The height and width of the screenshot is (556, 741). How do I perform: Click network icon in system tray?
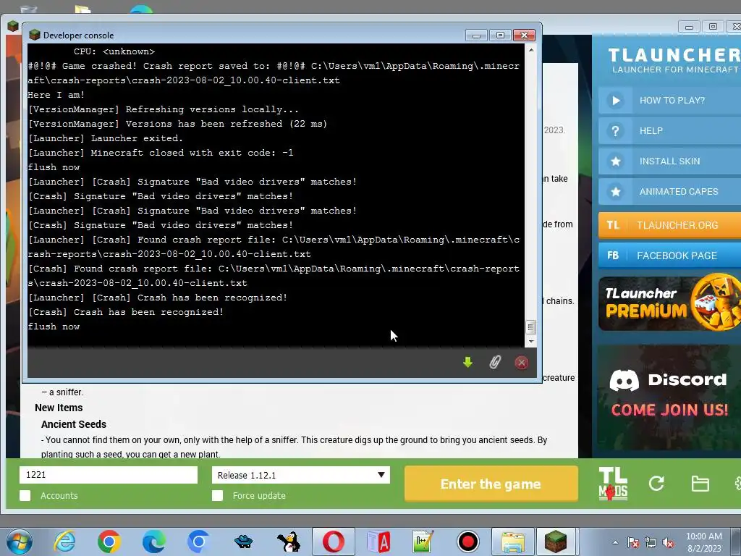point(651,542)
